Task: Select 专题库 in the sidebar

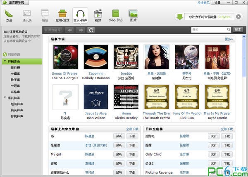Action: coord(15,86)
